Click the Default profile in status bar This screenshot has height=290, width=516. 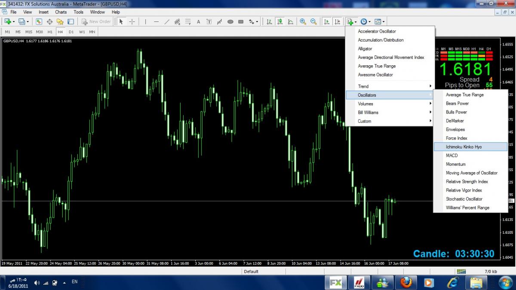251,272
